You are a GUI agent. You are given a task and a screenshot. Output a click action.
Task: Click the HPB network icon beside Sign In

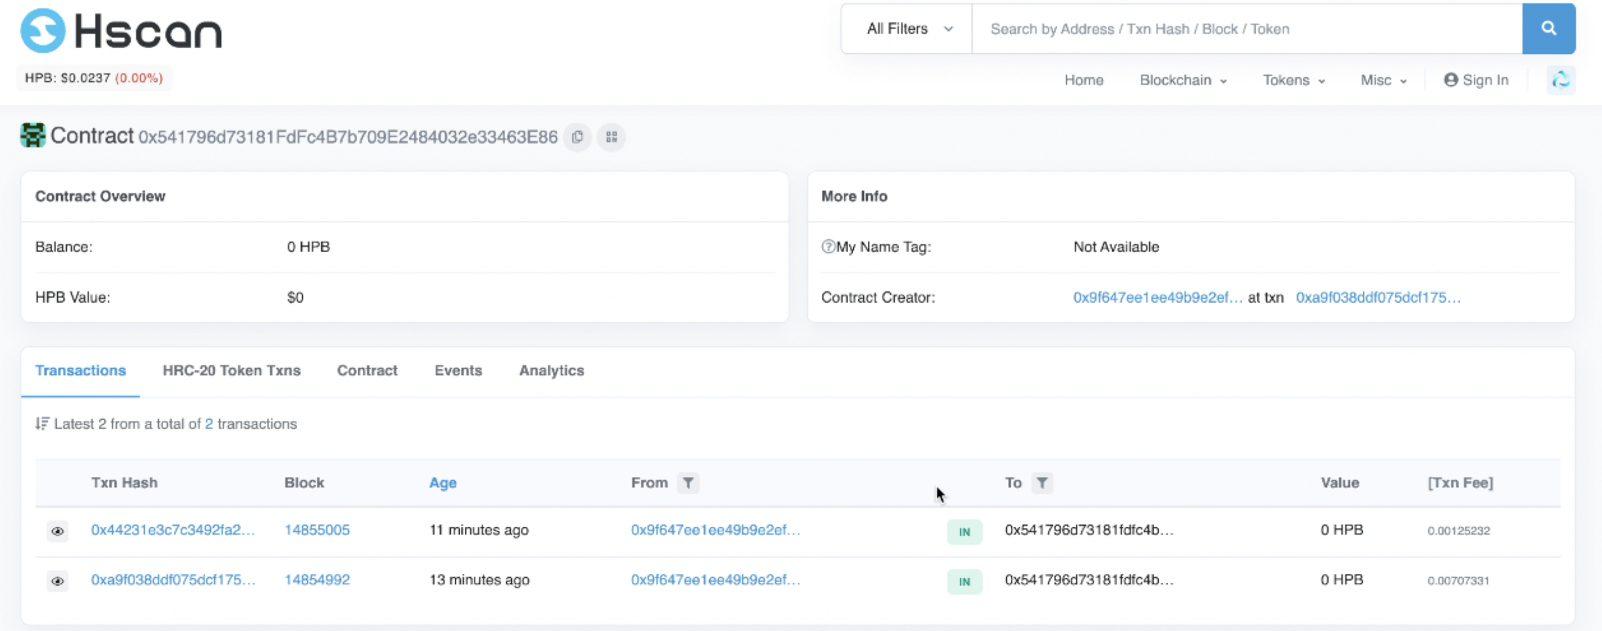coord(1560,80)
